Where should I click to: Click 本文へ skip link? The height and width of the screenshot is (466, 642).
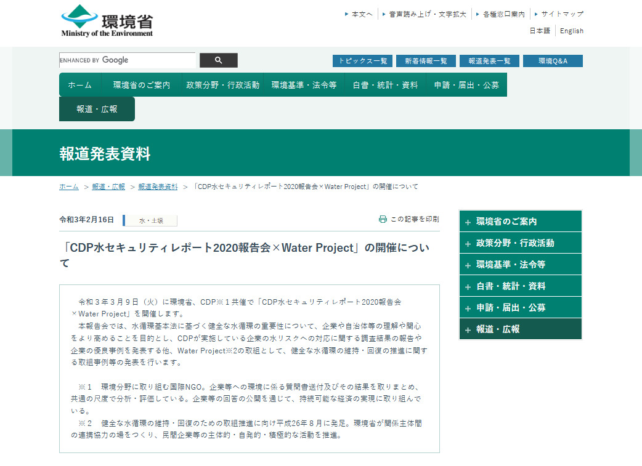(359, 14)
